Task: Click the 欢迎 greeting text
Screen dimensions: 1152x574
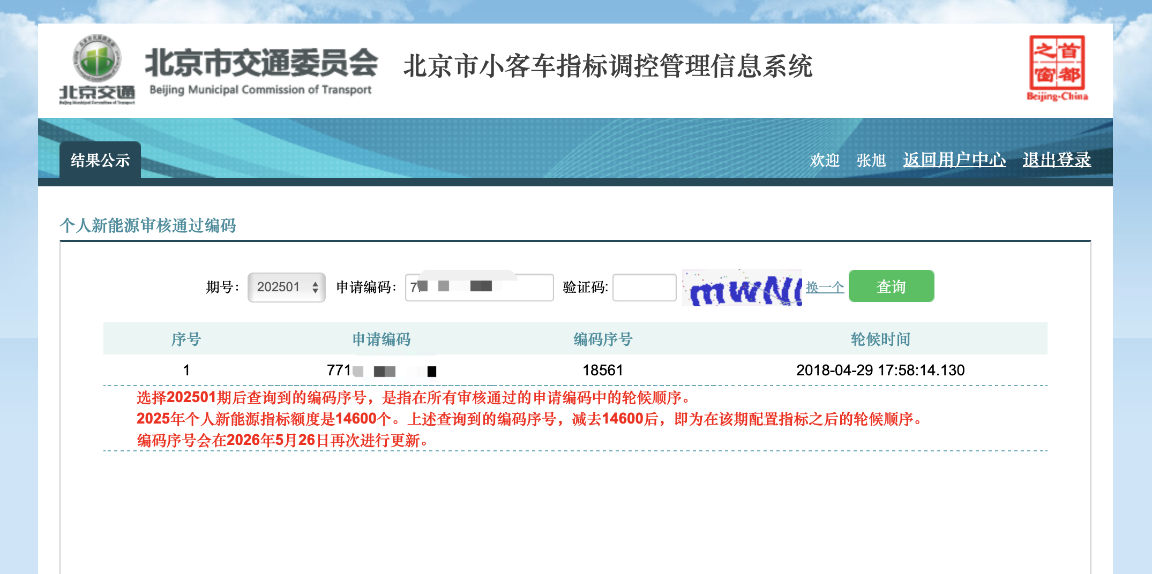Action: pos(825,160)
